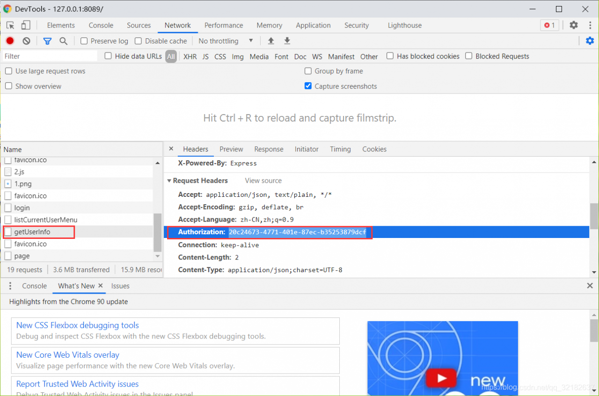This screenshot has height=396, width=599.
Task: Check Disable cache option
Action: click(x=138, y=41)
